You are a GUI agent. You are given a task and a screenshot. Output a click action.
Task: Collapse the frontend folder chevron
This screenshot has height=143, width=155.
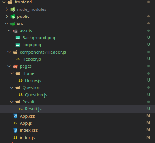(4, 2)
